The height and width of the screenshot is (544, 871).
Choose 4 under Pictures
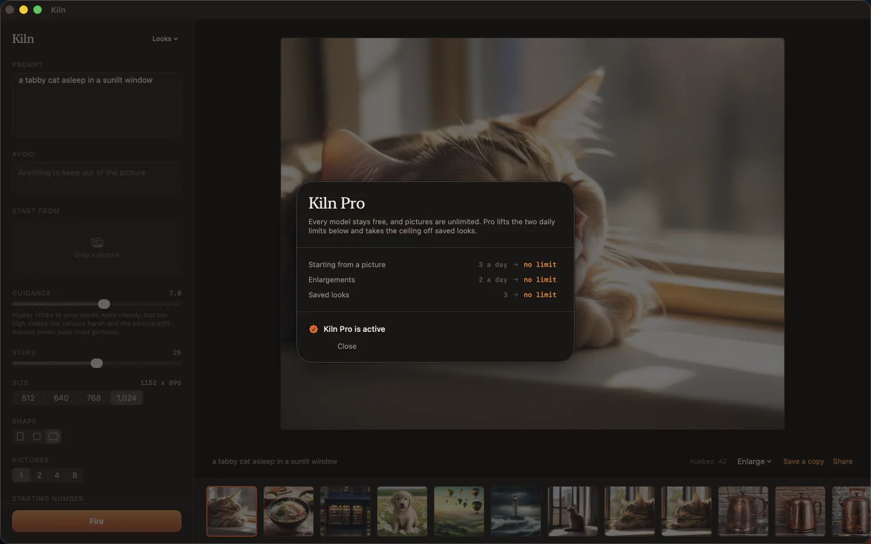point(57,475)
